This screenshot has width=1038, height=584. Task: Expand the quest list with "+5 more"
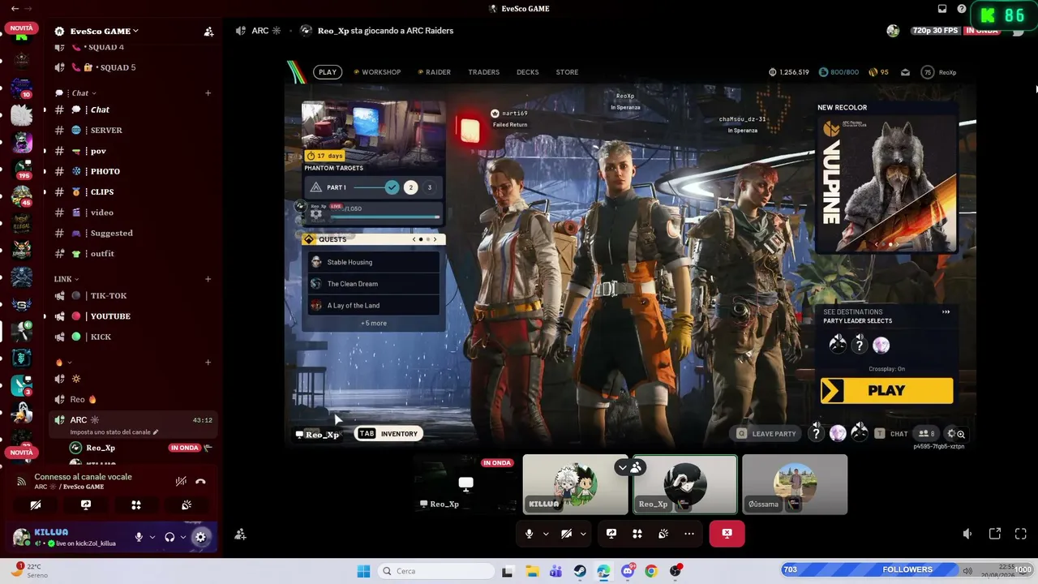pyautogui.click(x=374, y=323)
